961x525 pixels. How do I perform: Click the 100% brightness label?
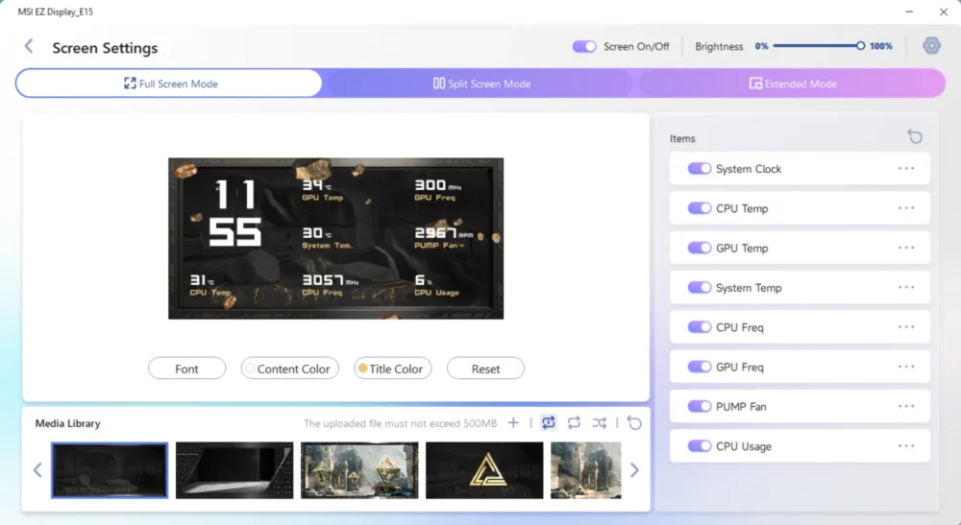click(x=880, y=46)
